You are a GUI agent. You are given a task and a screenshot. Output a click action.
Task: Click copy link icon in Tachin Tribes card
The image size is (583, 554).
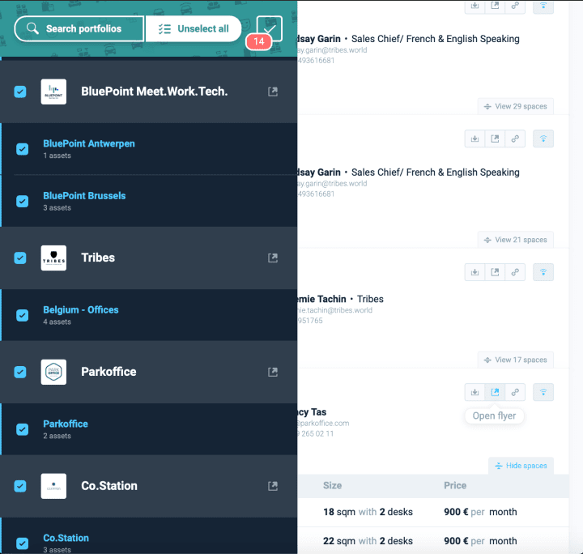pyautogui.click(x=515, y=272)
